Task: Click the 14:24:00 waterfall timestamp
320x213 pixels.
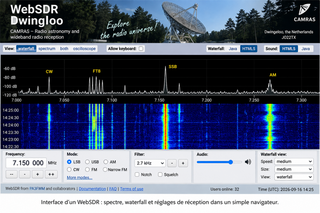Action: pos(11,125)
